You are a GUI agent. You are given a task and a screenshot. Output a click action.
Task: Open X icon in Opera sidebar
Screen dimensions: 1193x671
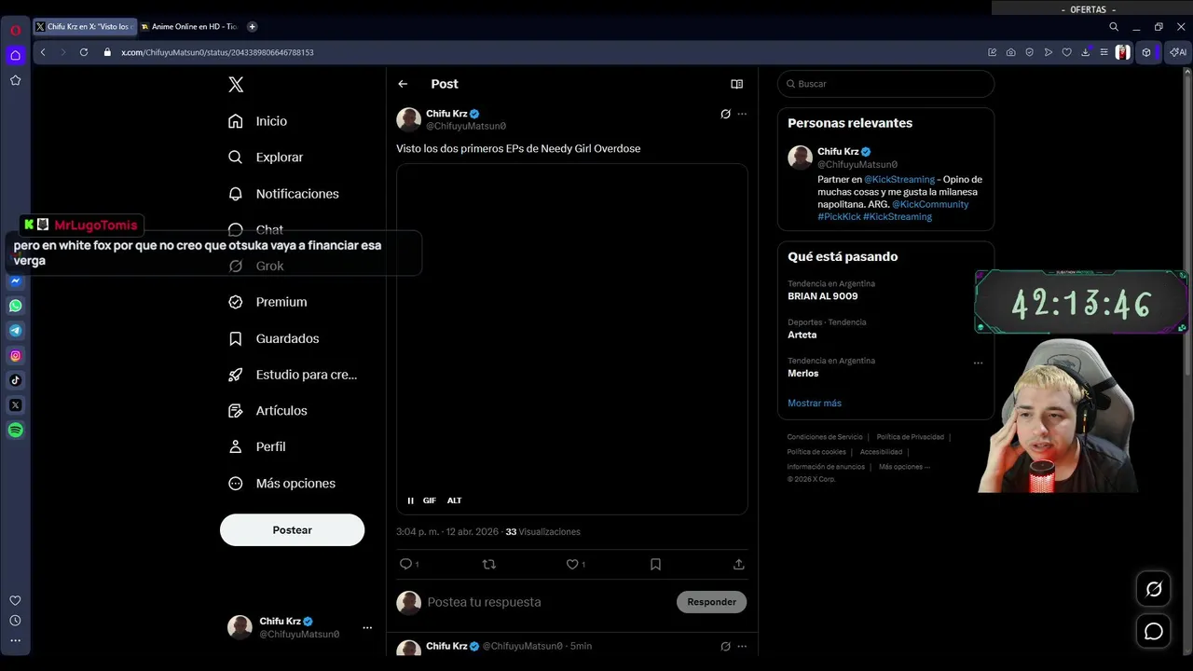coord(16,405)
